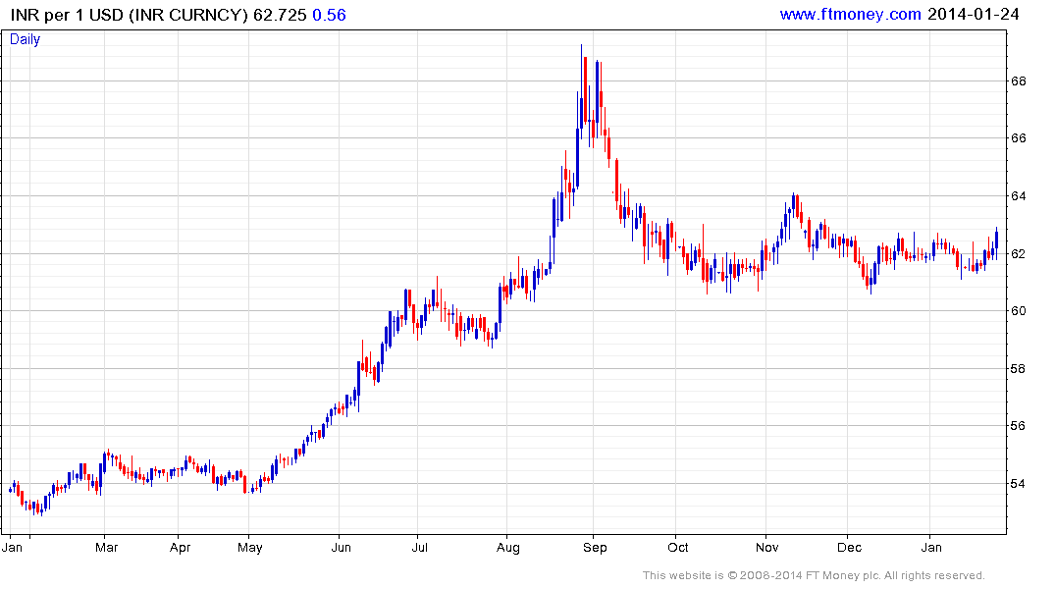
Task: Click the blue change value 0.56
Action: click(x=329, y=15)
